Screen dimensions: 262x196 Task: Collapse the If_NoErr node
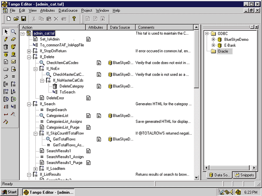click(35, 69)
